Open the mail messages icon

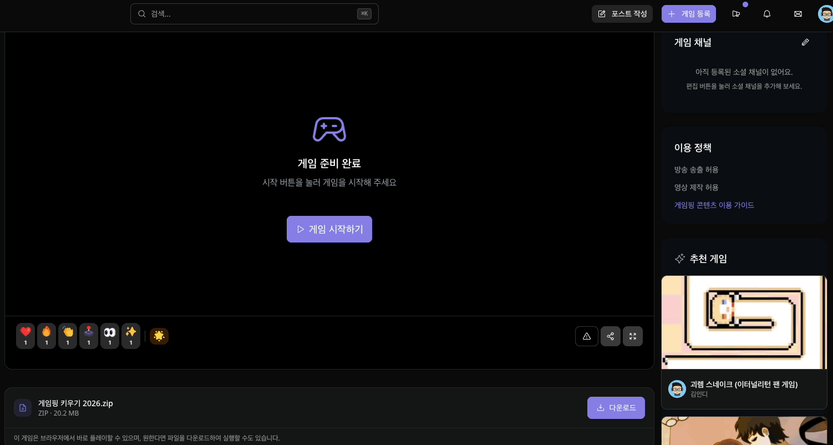(x=798, y=14)
